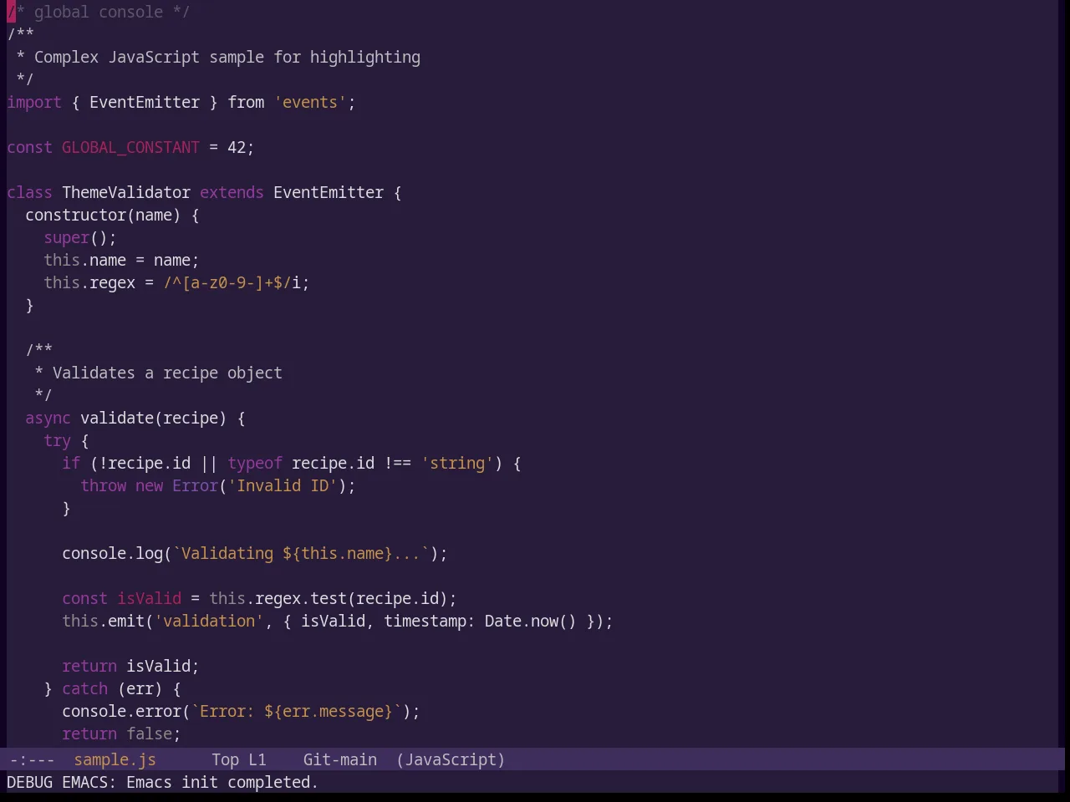Screen dimensions: 1070x802
Task: Click the sample.js buffer name in mode line
Action: pos(115,760)
